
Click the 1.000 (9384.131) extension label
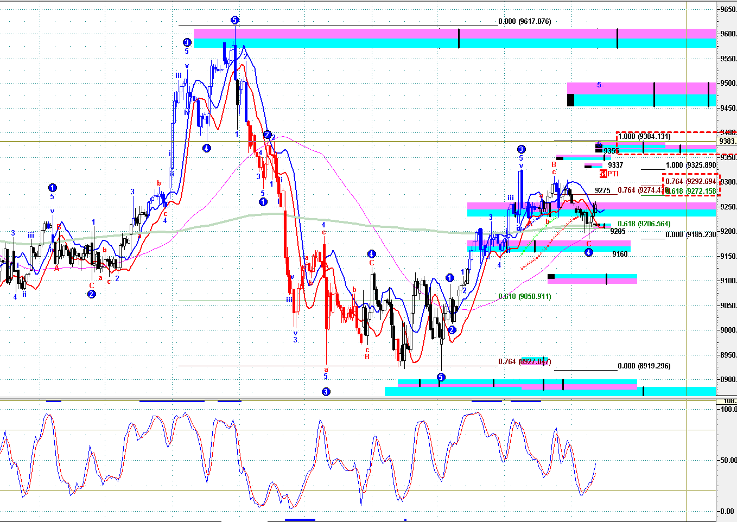pos(644,136)
